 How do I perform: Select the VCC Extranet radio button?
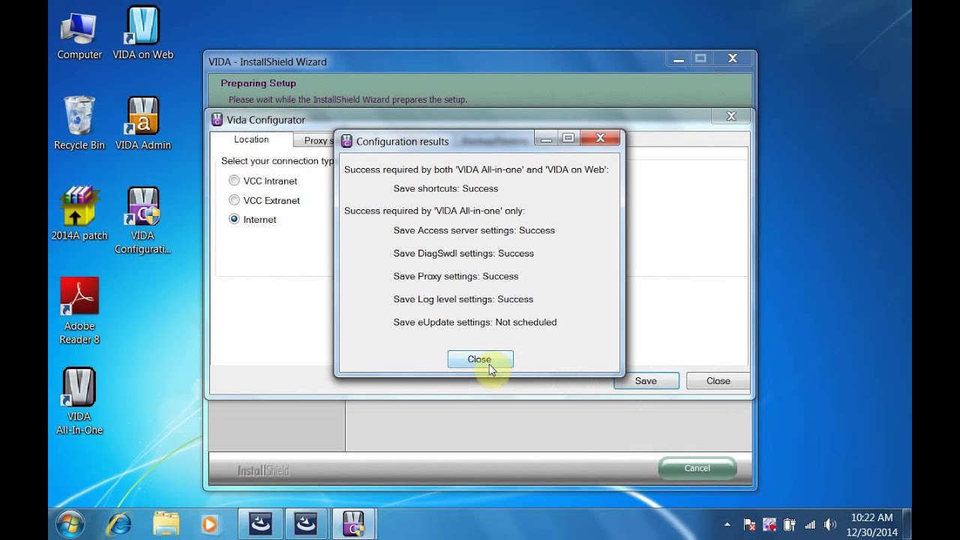(235, 200)
